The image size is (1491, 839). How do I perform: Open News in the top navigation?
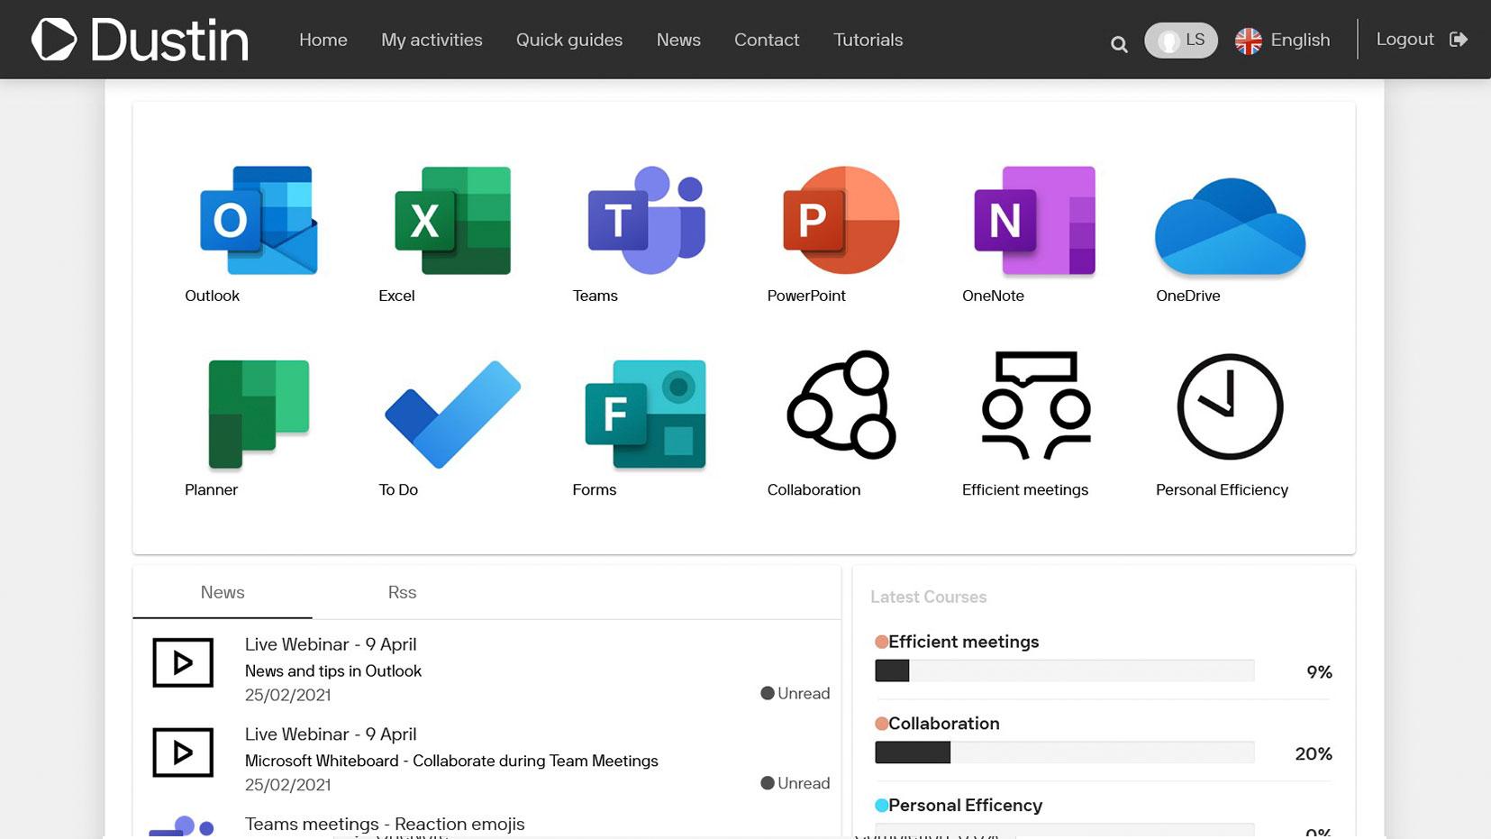(678, 40)
